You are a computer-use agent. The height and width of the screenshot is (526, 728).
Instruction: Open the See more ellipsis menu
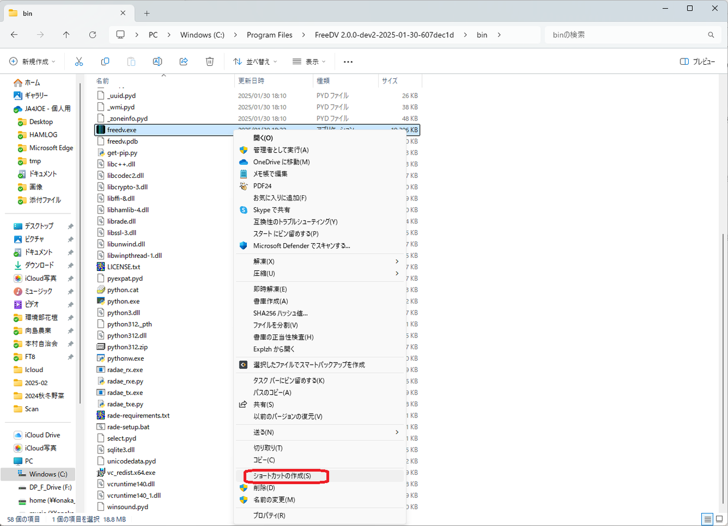click(348, 61)
